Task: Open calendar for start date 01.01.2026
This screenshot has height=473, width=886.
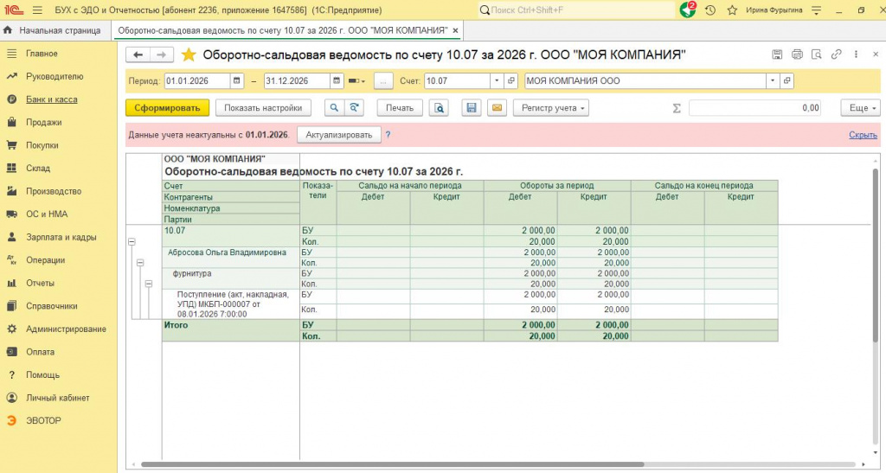Action: 237,80
